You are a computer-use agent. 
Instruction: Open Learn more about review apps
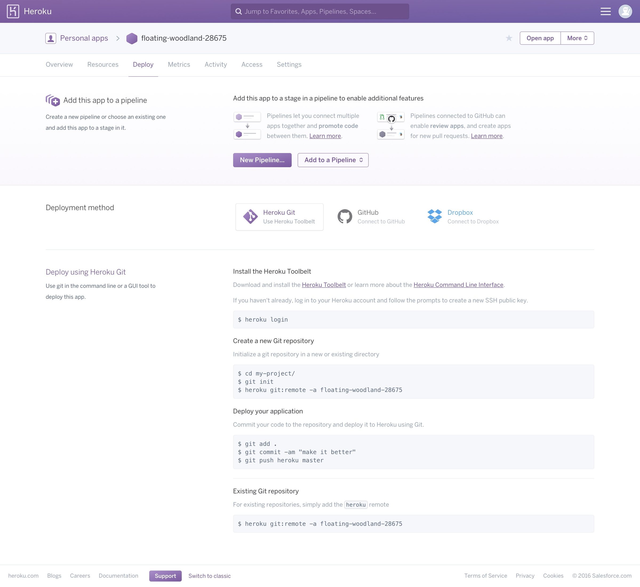(x=486, y=136)
